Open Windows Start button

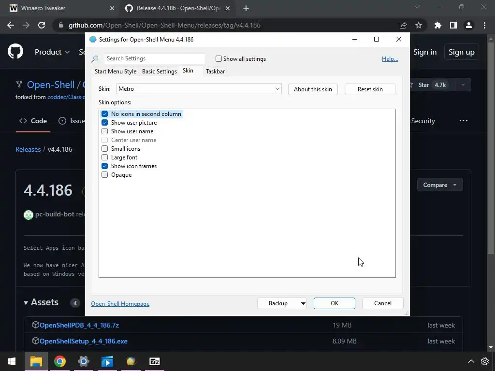click(12, 361)
